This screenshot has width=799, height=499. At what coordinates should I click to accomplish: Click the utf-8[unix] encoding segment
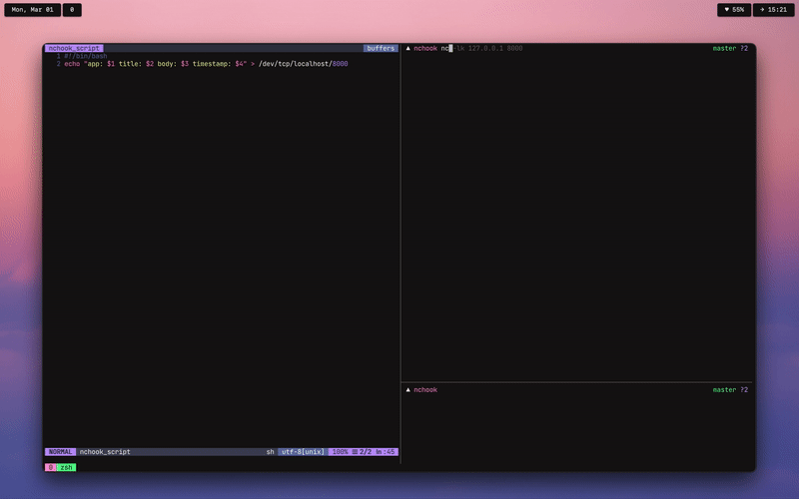point(303,452)
